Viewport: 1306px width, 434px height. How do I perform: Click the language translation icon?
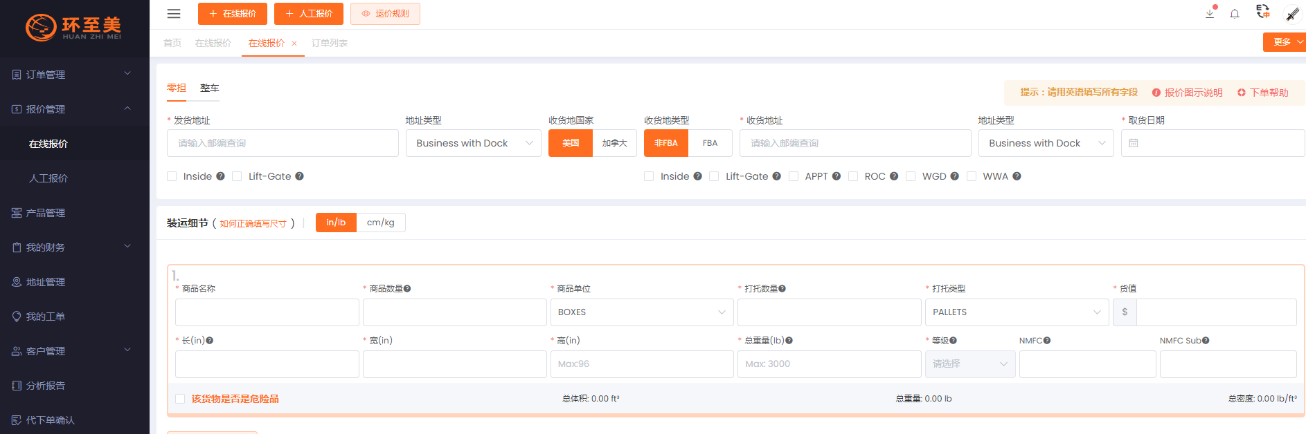pyautogui.click(x=1263, y=12)
